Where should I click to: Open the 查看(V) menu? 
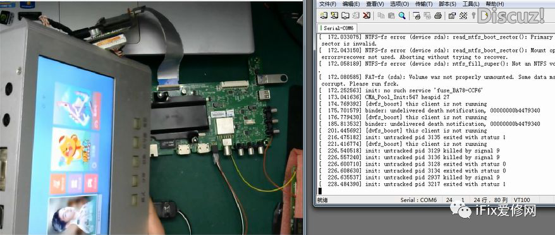coord(375,4)
